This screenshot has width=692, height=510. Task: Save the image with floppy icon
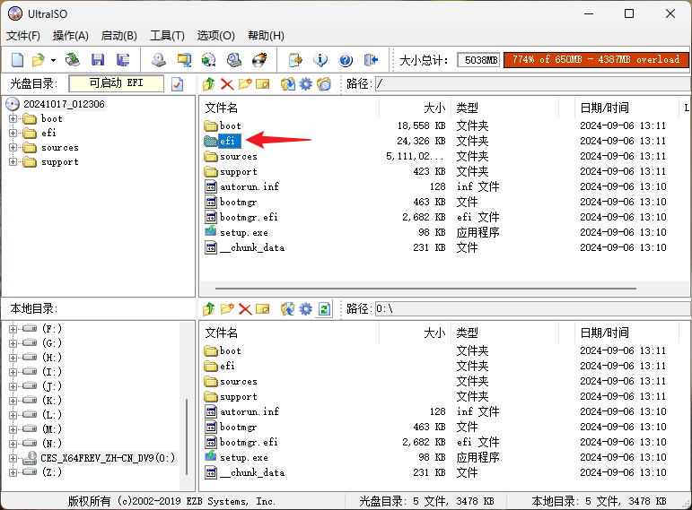click(98, 60)
